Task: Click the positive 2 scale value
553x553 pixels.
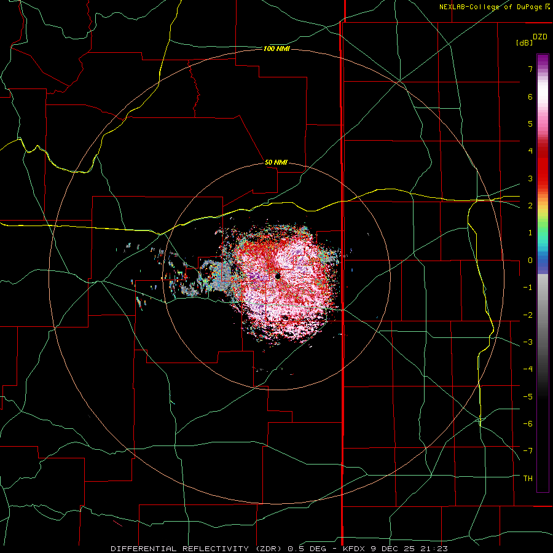Action: 530,206
